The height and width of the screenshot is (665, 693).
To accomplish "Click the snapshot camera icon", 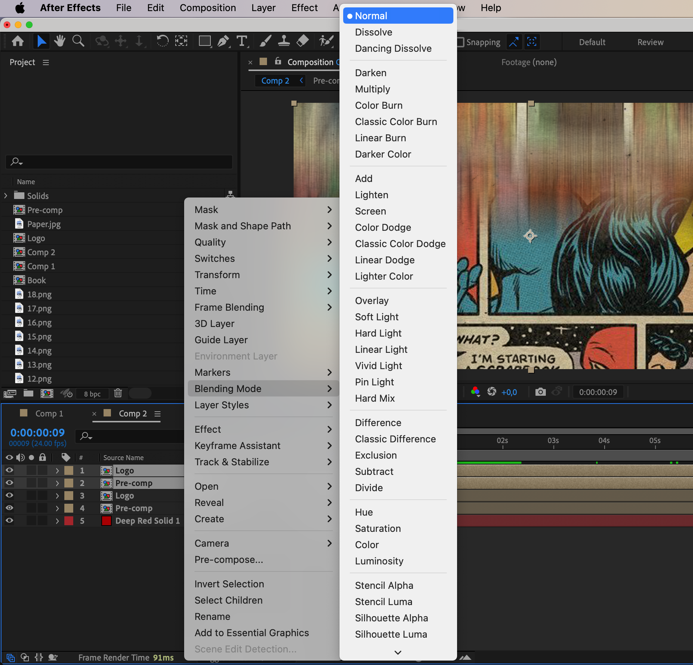I will coord(540,392).
